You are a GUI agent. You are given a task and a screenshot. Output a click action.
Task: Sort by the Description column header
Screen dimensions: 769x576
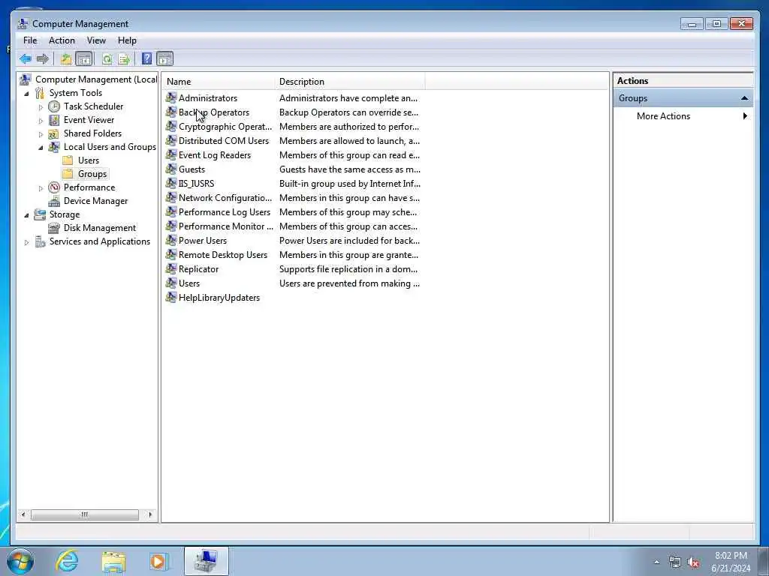pyautogui.click(x=350, y=82)
